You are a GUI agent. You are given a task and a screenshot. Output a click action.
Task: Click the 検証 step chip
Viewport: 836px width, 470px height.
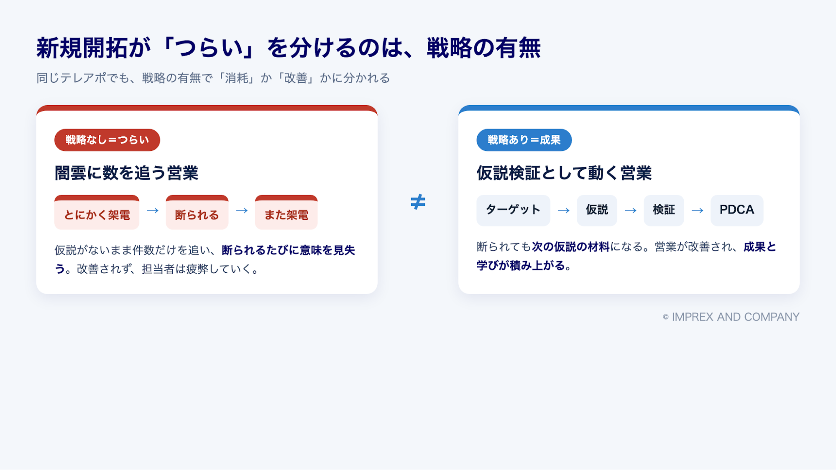pyautogui.click(x=664, y=210)
